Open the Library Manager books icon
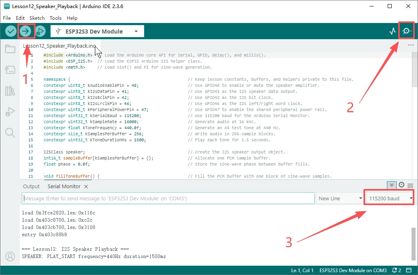Viewport: 418px width, 275px height. [10, 91]
